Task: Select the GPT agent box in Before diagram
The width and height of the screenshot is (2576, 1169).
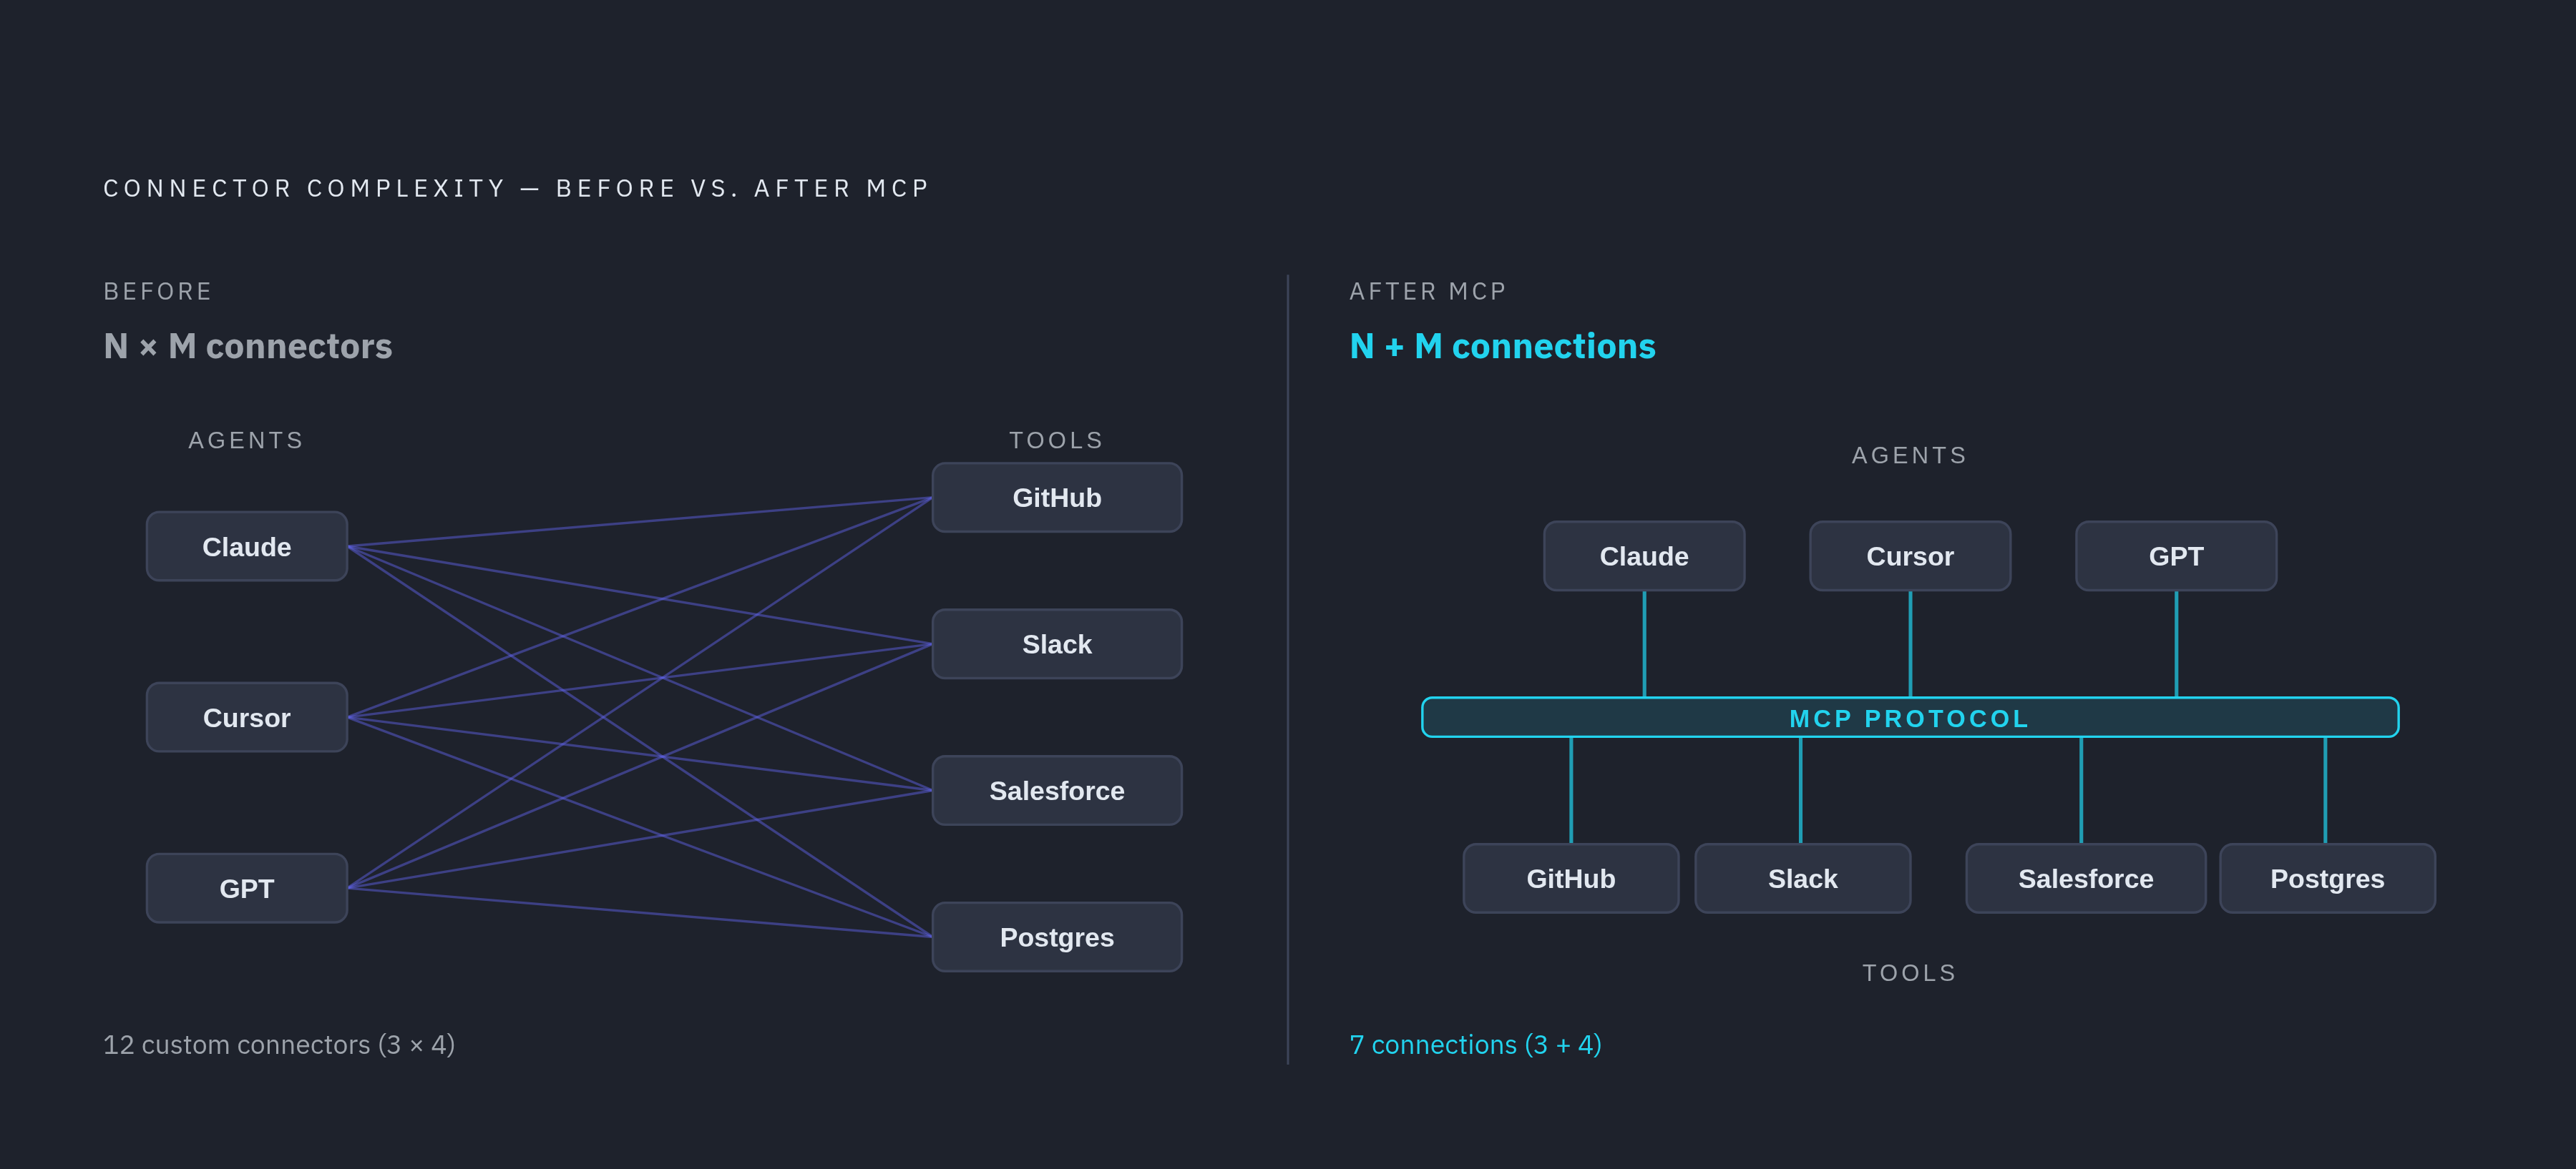Action: point(247,888)
